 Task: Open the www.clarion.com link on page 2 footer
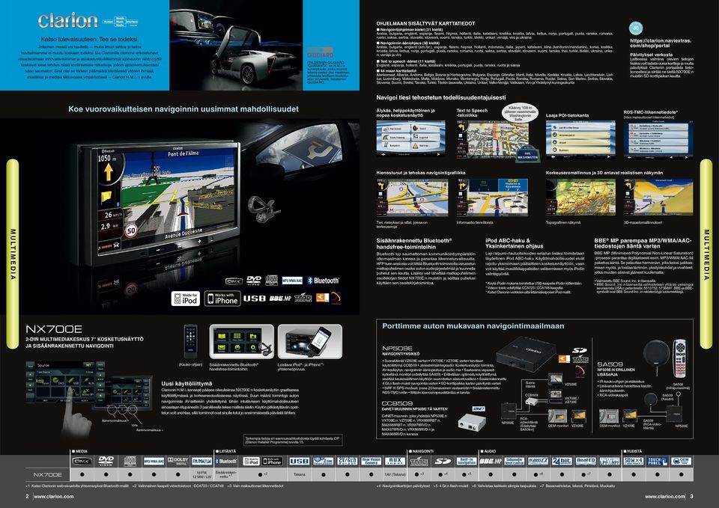tap(54, 496)
